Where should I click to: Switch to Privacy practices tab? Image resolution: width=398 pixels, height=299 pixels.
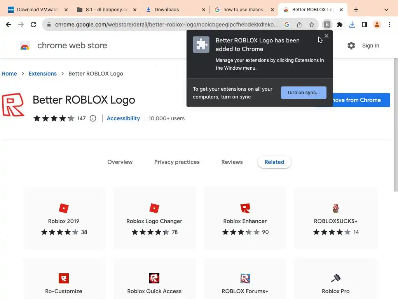(177, 162)
